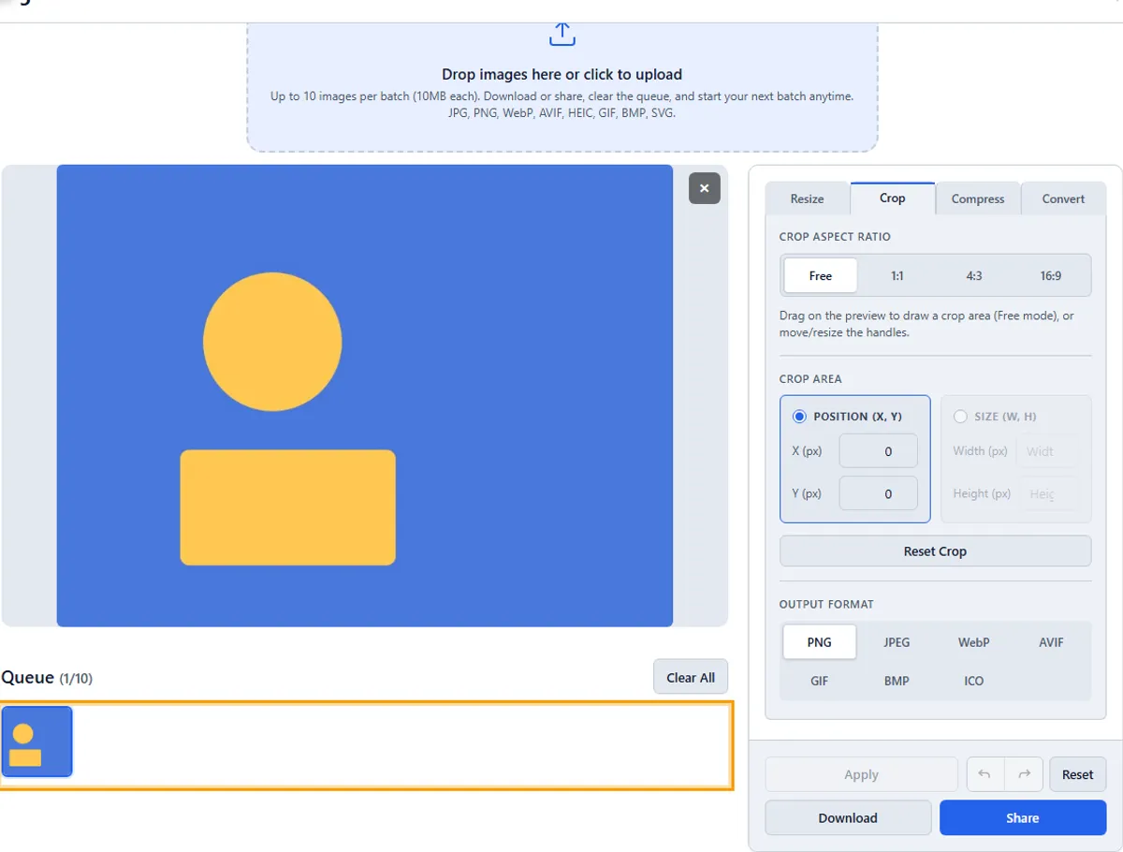The height and width of the screenshot is (852, 1123).
Task: Focus the X (px) input field
Action: [x=879, y=451]
